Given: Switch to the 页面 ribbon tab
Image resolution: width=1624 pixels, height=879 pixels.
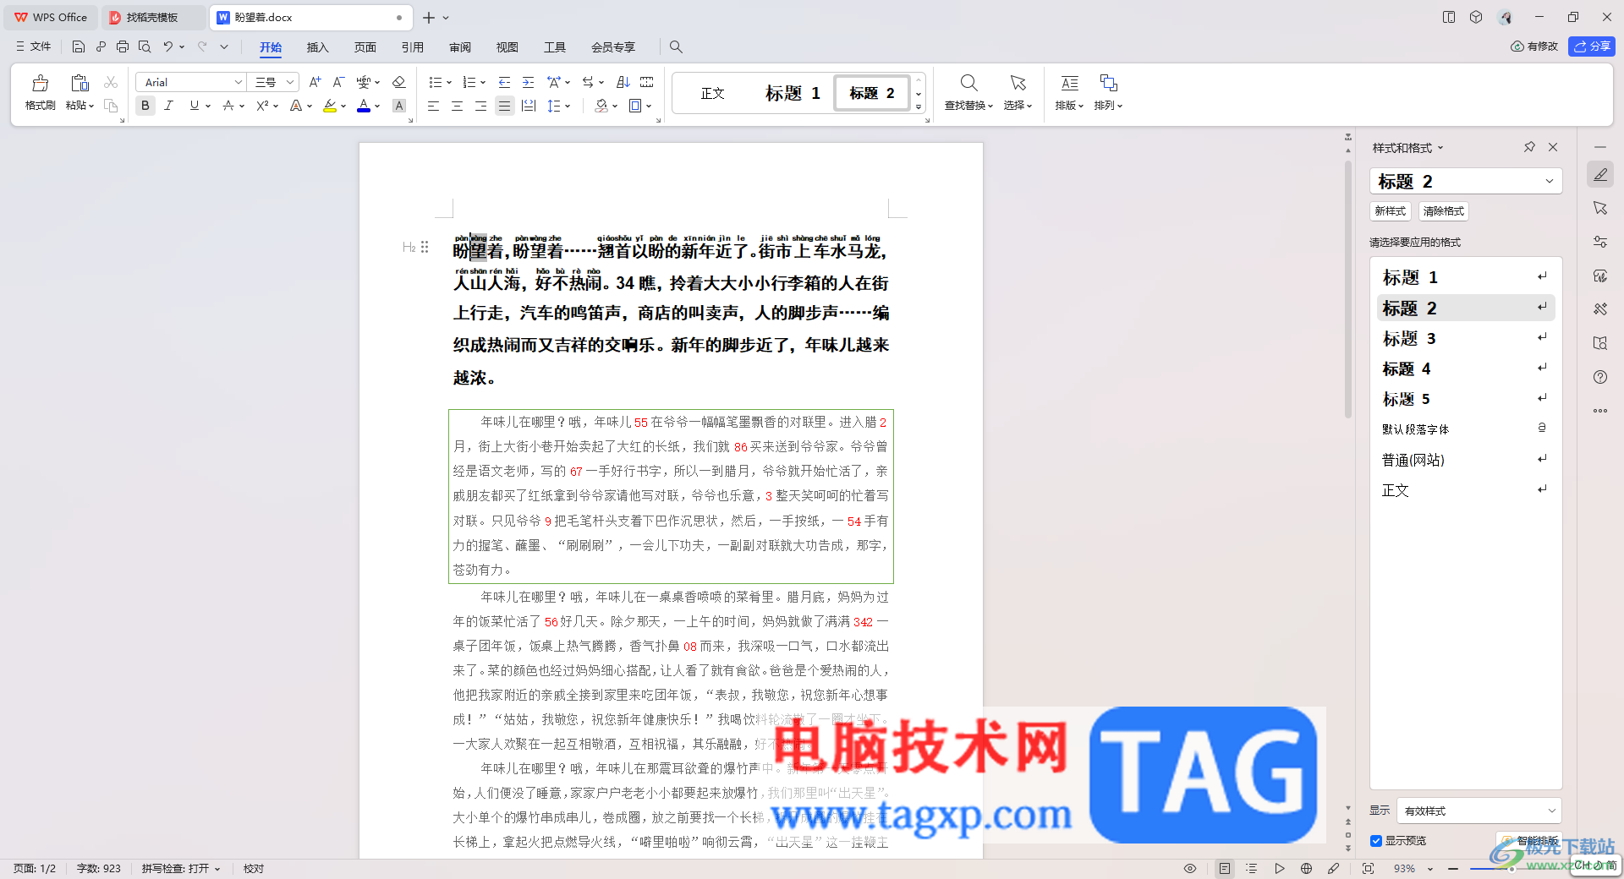Looking at the screenshot, I should tap(365, 47).
